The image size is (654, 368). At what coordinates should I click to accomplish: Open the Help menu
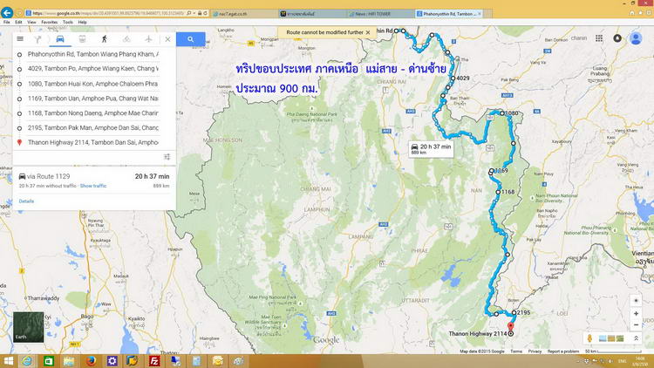pyautogui.click(x=82, y=22)
